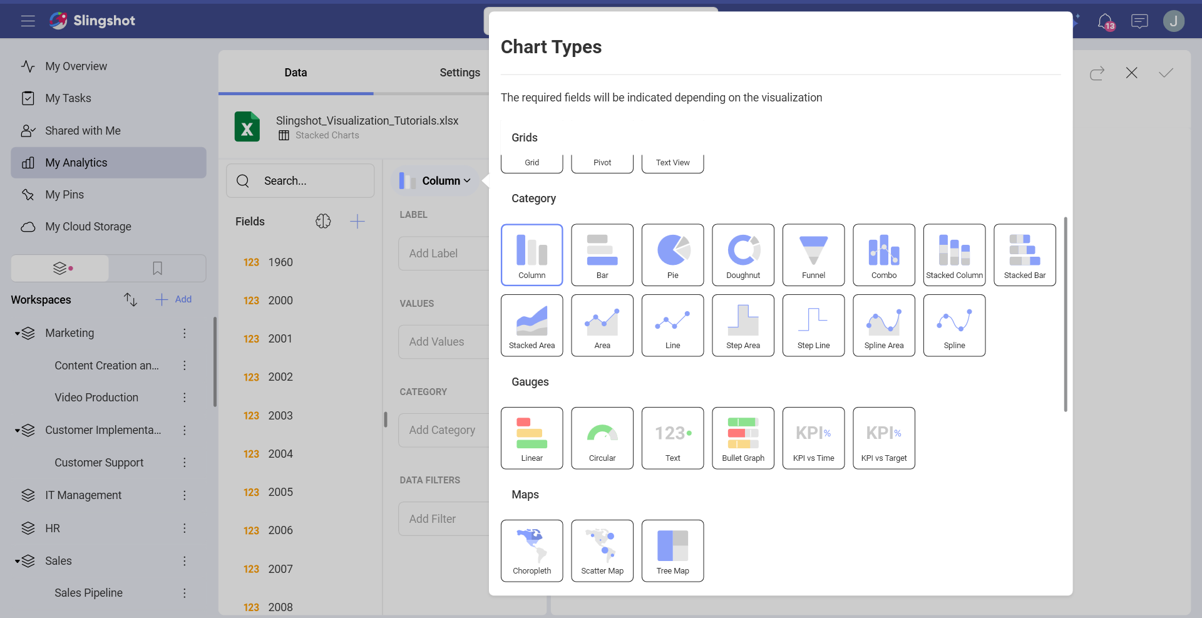
Task: Select the Tree Map visualization
Action: click(672, 551)
